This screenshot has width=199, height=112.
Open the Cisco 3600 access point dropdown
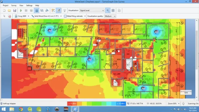pyautogui.click(x=22, y=16)
